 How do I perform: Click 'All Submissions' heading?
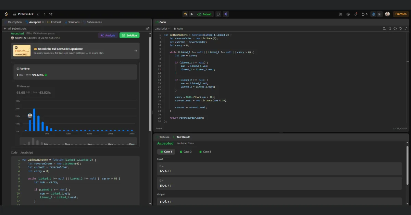[17, 29]
